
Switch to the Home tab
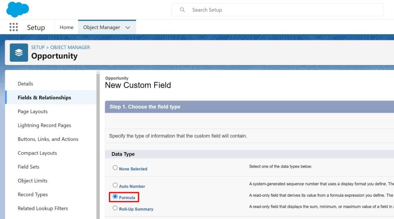point(67,27)
